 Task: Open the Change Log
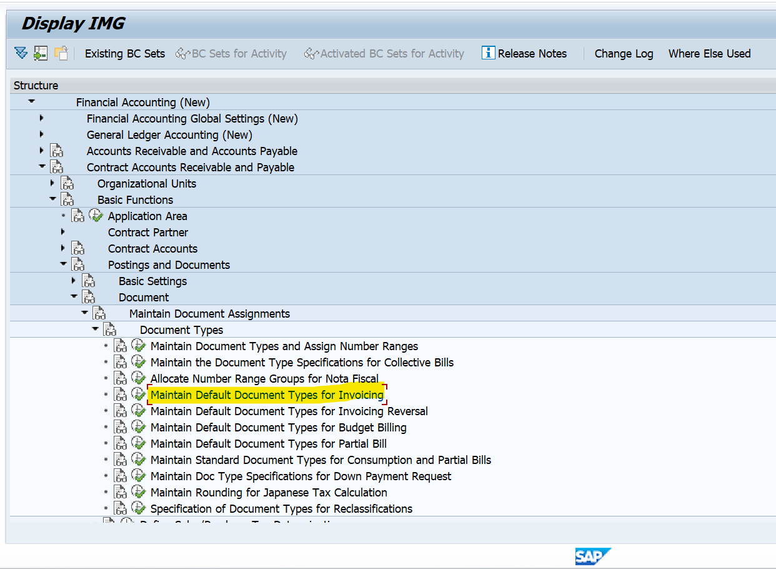624,54
